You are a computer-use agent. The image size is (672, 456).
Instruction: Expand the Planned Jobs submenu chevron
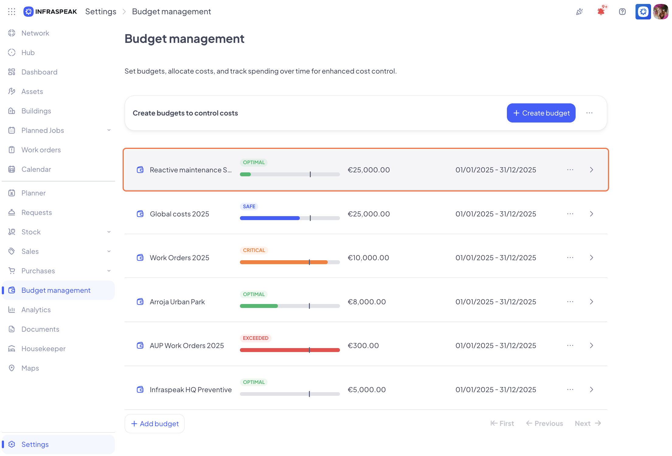point(109,130)
